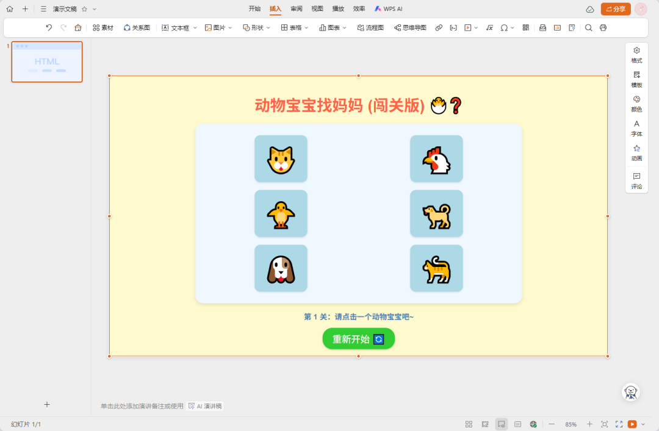Select the first slide thumbnail
Screen dimensions: 659x431
47,62
